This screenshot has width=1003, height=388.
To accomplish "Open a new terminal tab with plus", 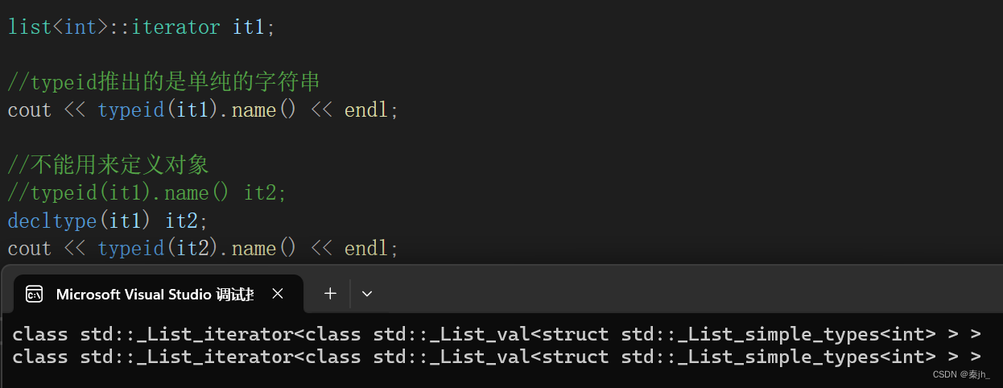I will (x=330, y=294).
